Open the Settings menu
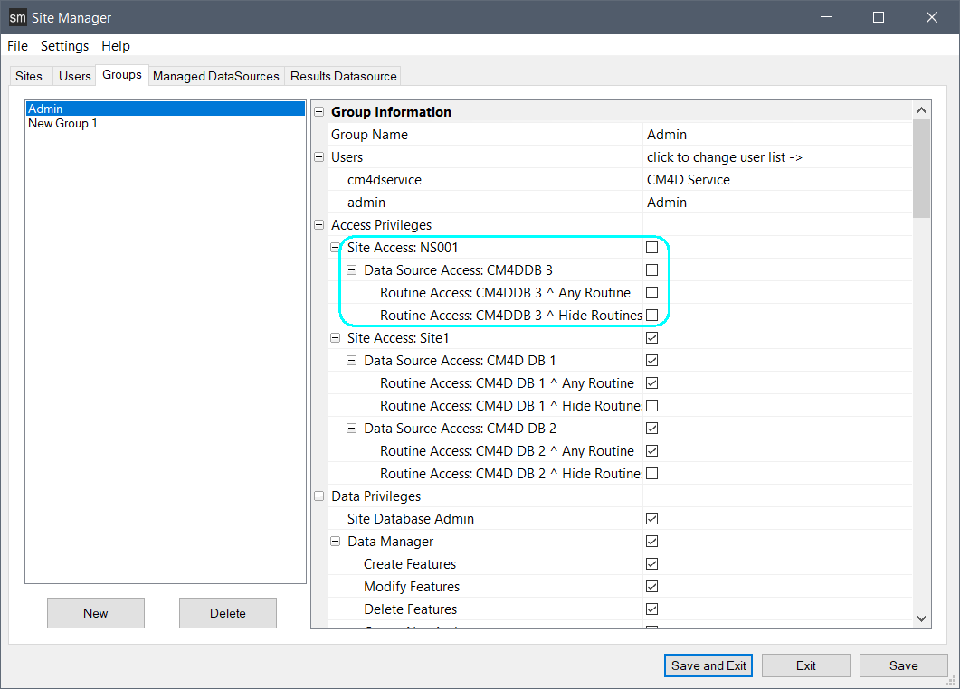The image size is (960, 689). [64, 46]
